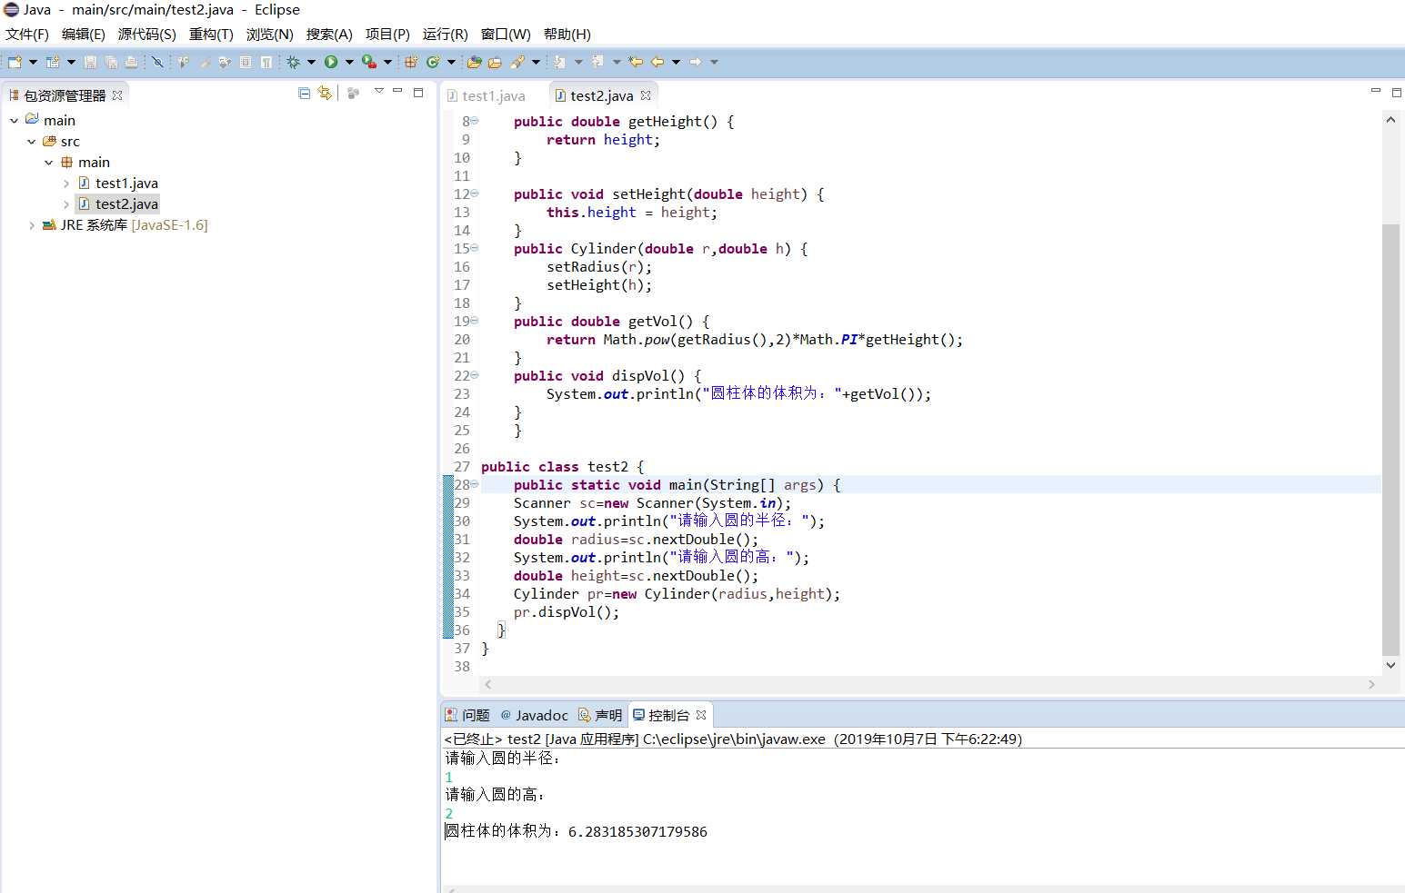Click the New Java Class icon

point(433,62)
